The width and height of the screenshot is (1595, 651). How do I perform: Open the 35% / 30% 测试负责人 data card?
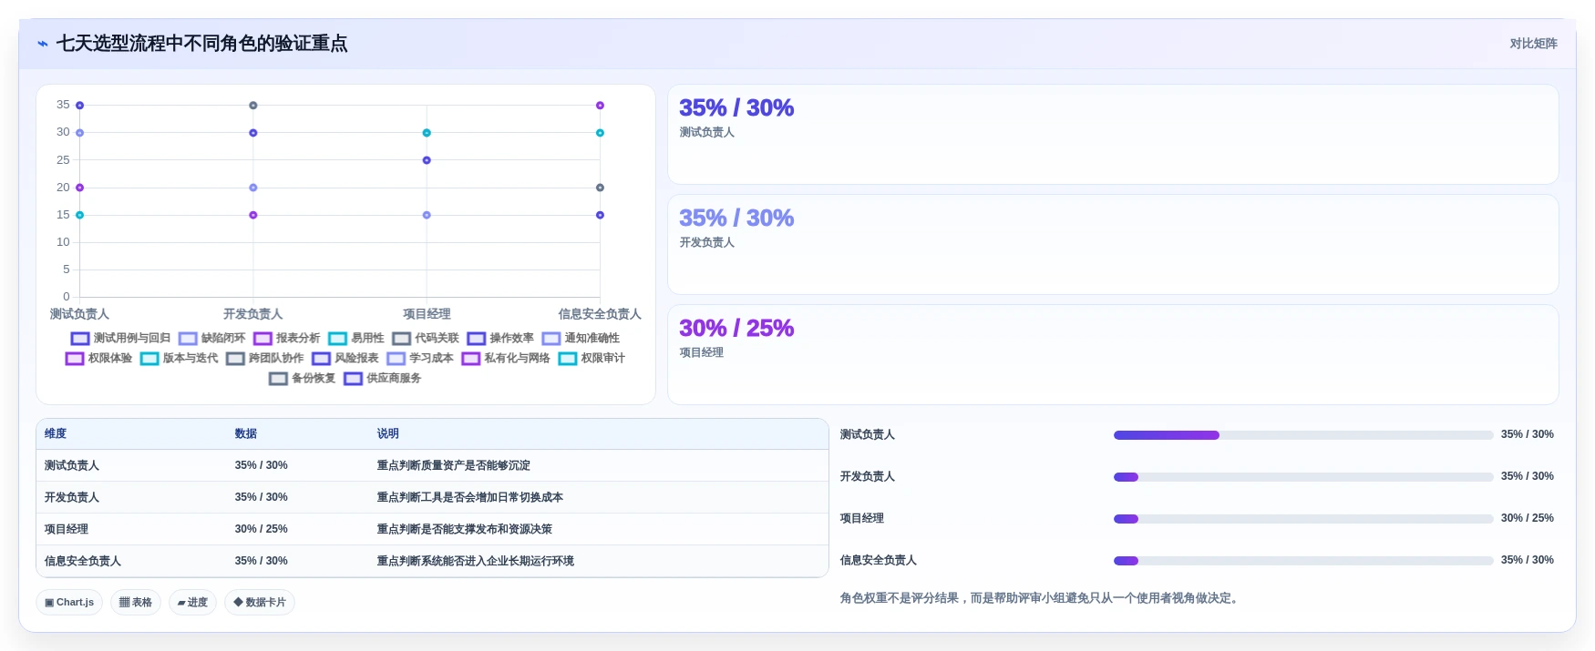point(1113,135)
